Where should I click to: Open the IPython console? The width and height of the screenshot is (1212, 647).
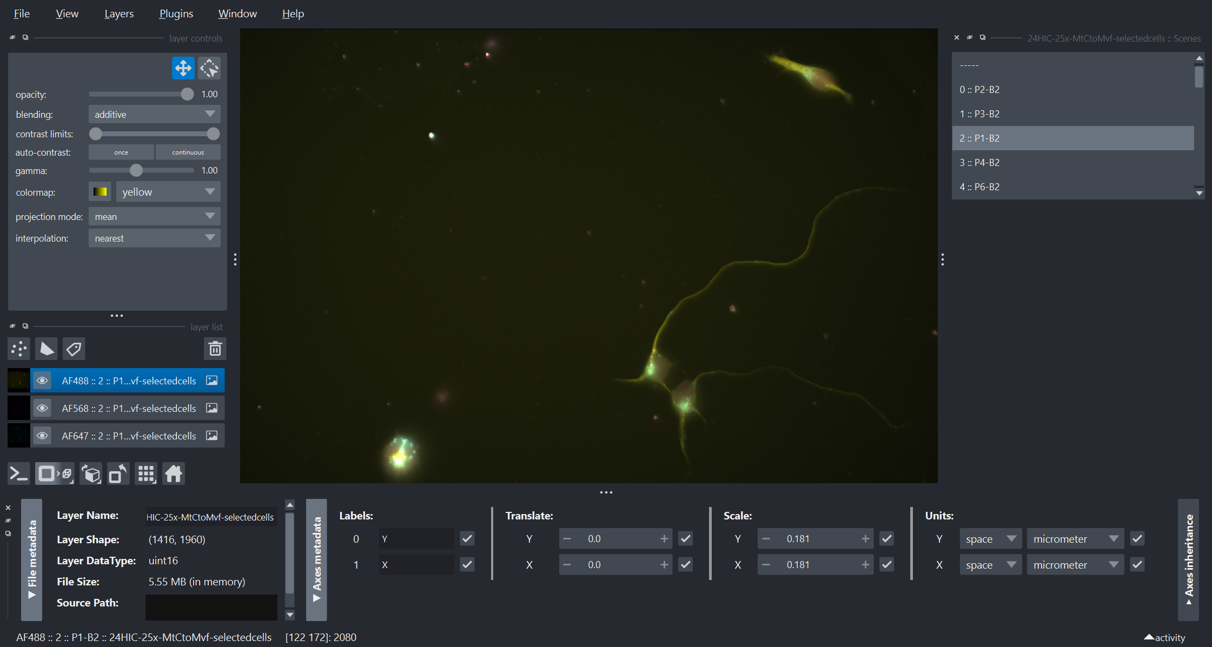pyautogui.click(x=19, y=474)
